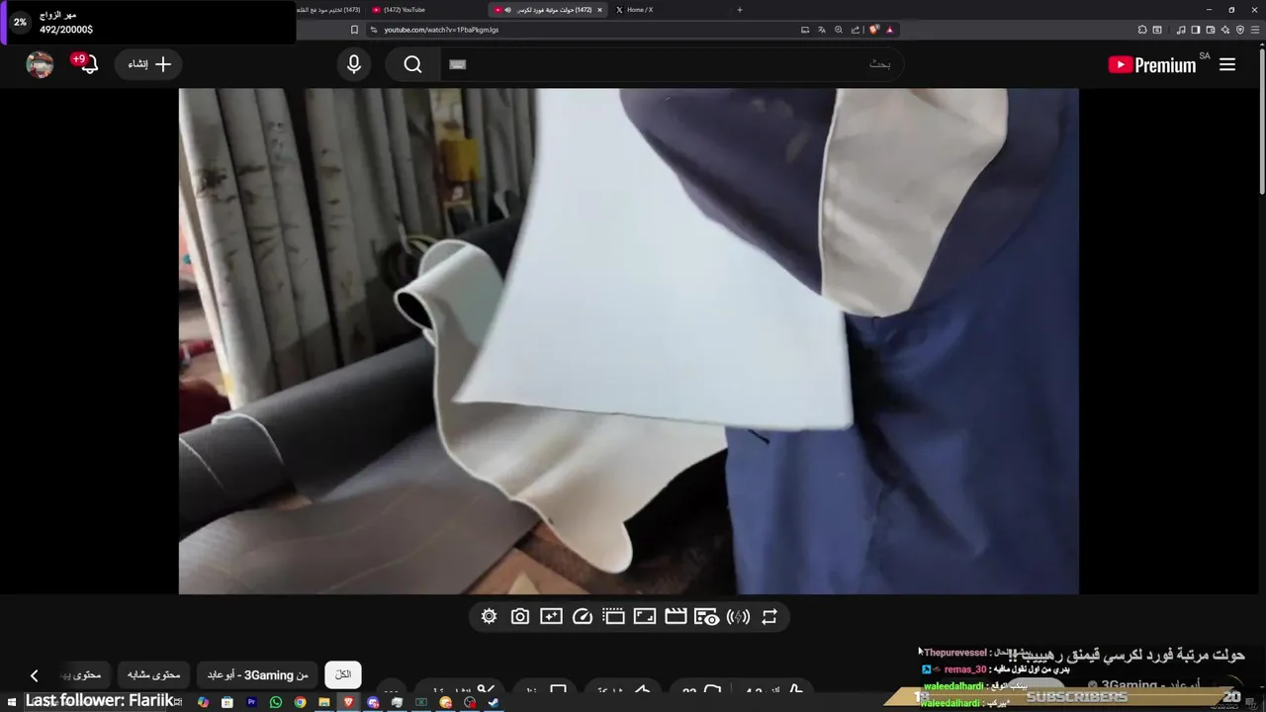Bookmark this page with the bookmark icon
The width and height of the screenshot is (1266, 712).
354,30
